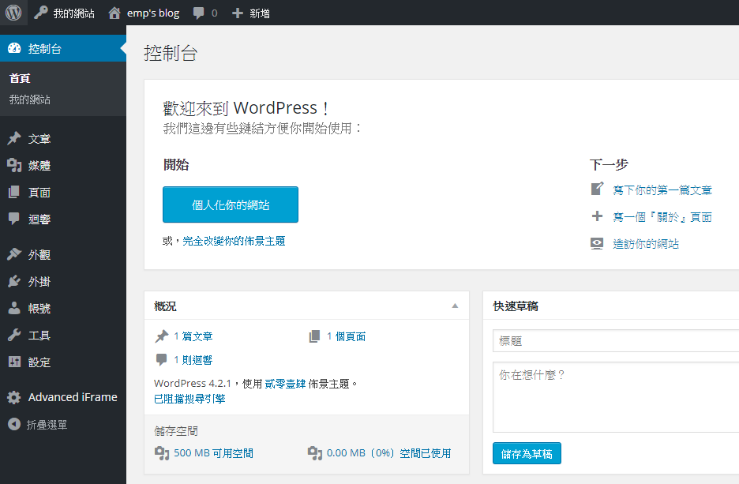Open the 1 個頁面 link
Viewport: 739px width, 484px height.
click(x=347, y=336)
